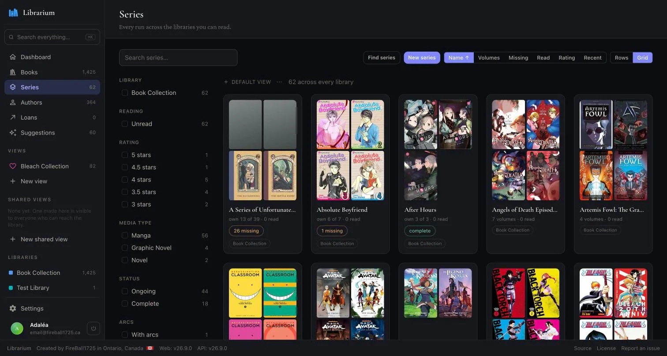Viewport: 667px width, 356px height.
Task: Select the Complete status checkbox
Action: pyautogui.click(x=125, y=304)
